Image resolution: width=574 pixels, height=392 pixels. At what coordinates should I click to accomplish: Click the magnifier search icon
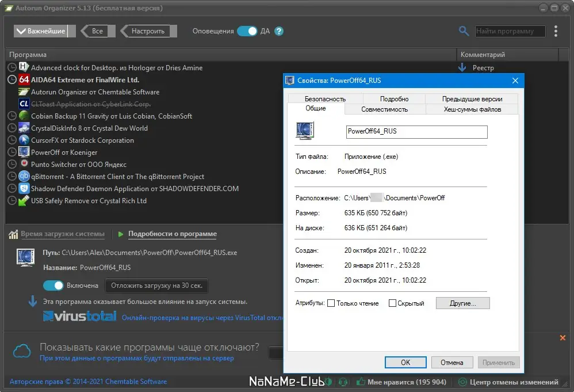pyautogui.click(x=464, y=31)
